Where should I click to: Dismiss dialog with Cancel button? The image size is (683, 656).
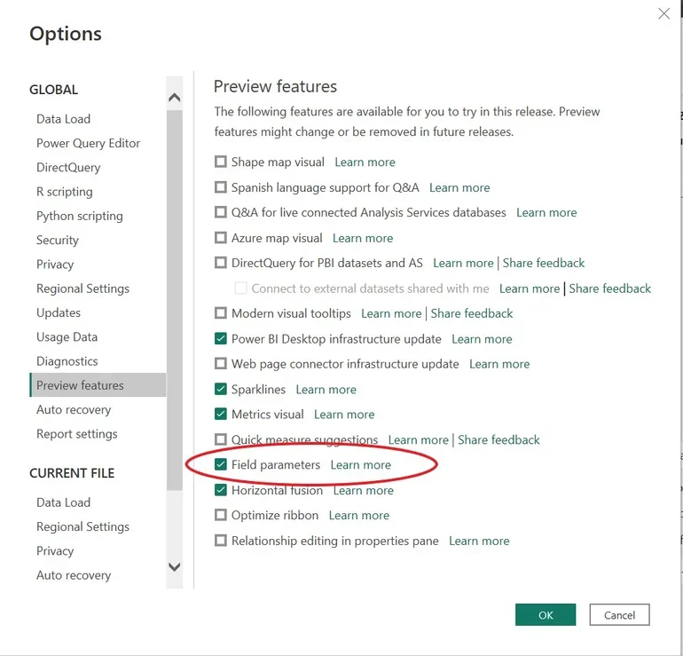click(619, 614)
